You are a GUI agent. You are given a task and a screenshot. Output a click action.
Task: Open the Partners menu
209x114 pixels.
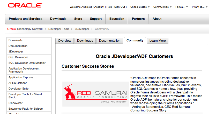pyautogui.click(x=138, y=19)
